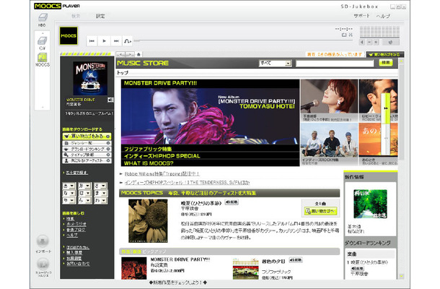
Task: Lower volume with the minus button
Action: click(369, 42)
